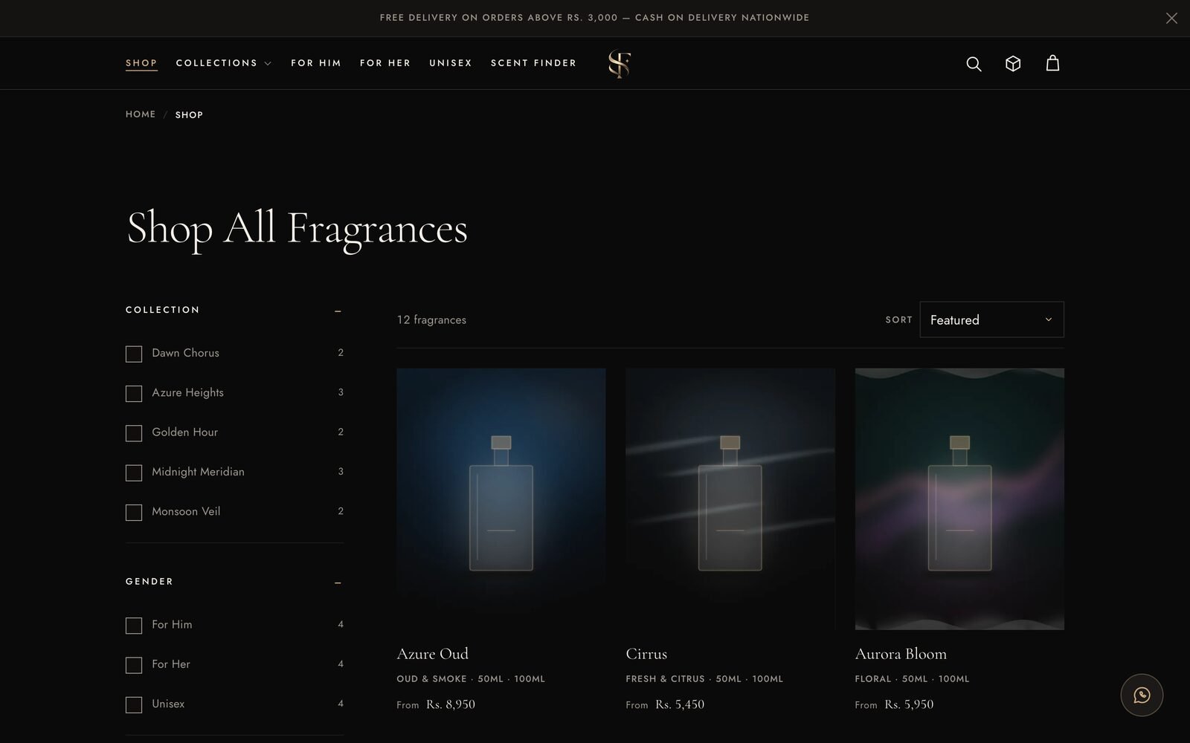Check the Azure Heights collection filter
Viewport: 1190px width, 743px height.
point(134,393)
